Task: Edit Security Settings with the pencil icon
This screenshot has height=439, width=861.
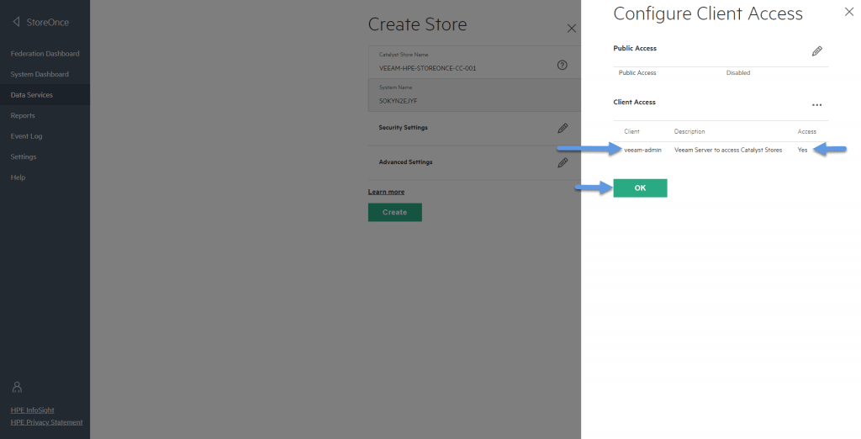Action: [x=563, y=128]
